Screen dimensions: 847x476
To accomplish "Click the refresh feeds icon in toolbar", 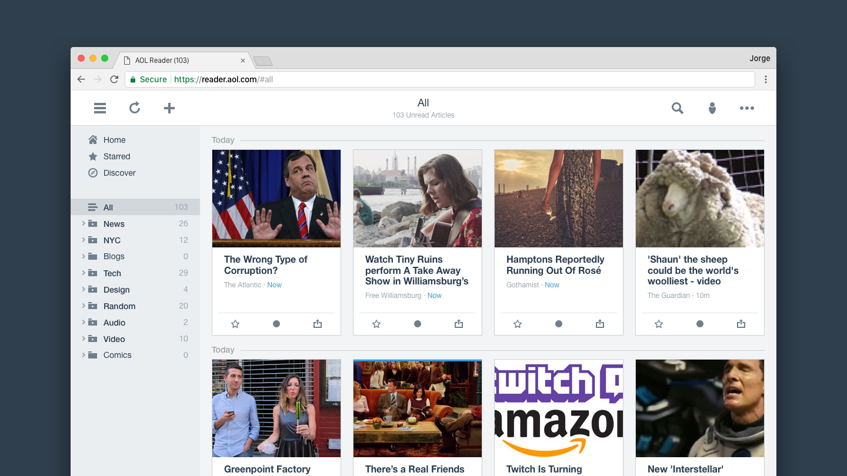I will (x=135, y=108).
